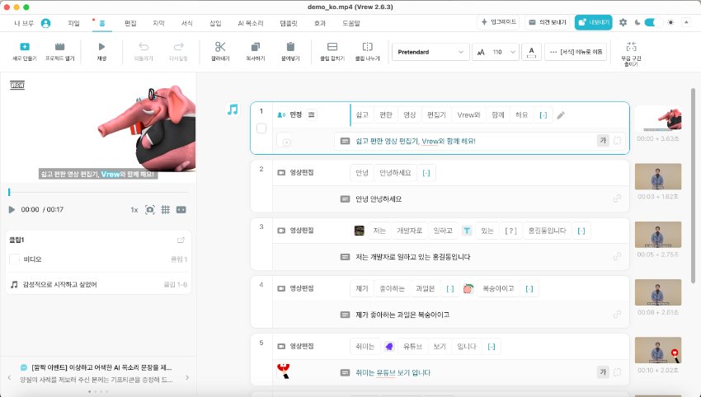Viewport: 701px width, 397px height.
Task: Tick the 비디오 checkbox in the 클립1 panel
Action: coord(14,259)
